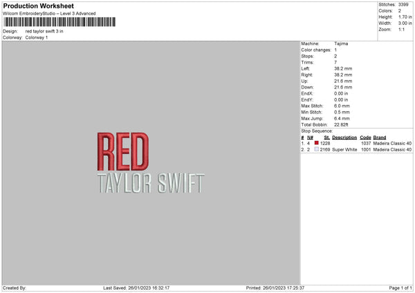The image size is (415, 293).
Task: Select thread code 1001
Action: click(x=366, y=150)
